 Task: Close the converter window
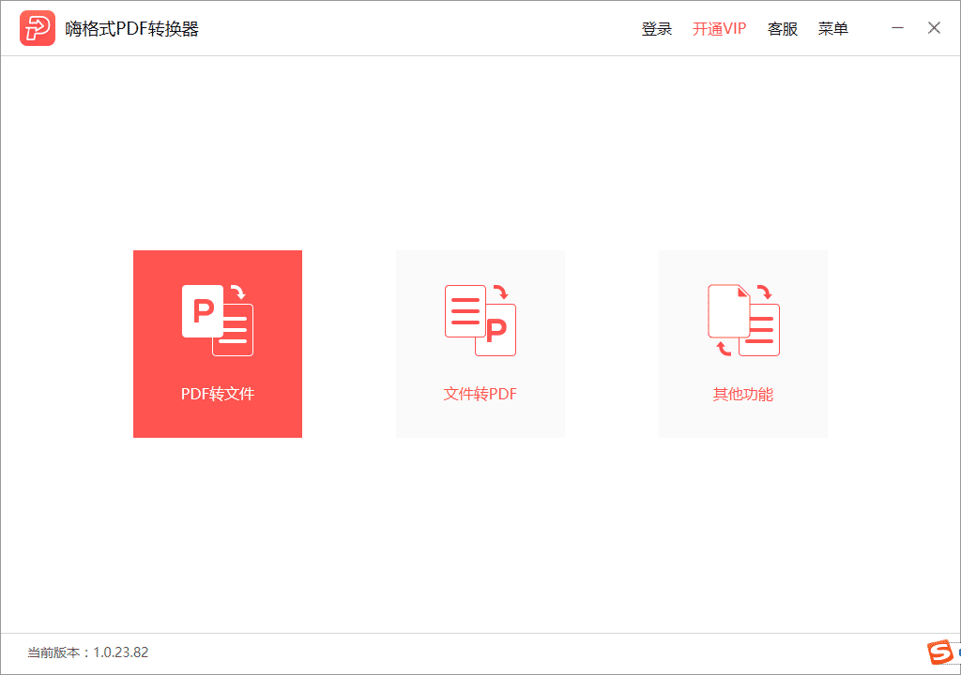click(934, 28)
